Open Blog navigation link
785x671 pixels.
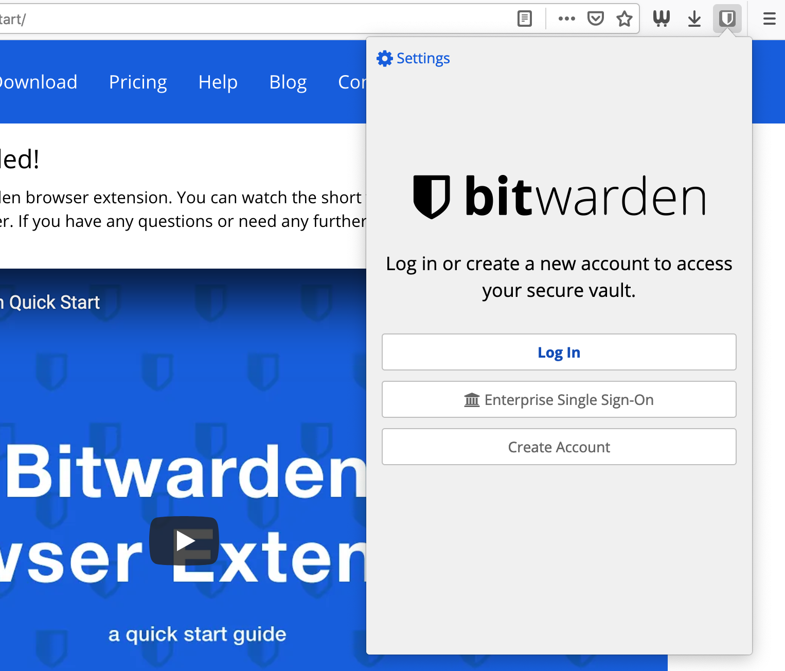click(x=288, y=82)
